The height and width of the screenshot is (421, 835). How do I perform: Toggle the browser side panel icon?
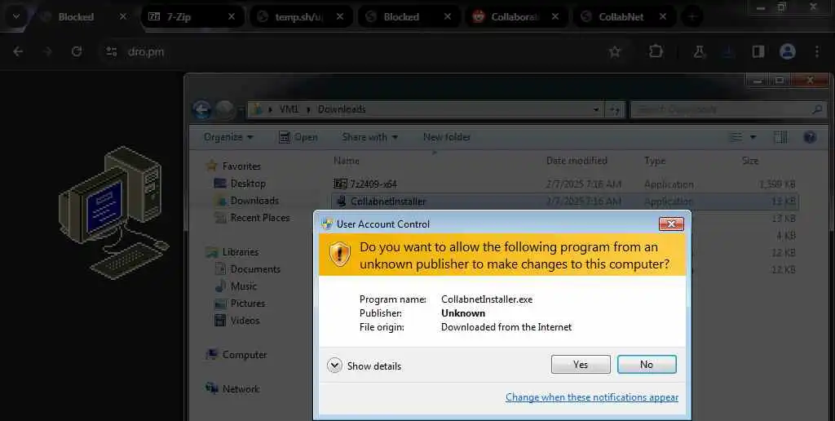[x=758, y=51]
